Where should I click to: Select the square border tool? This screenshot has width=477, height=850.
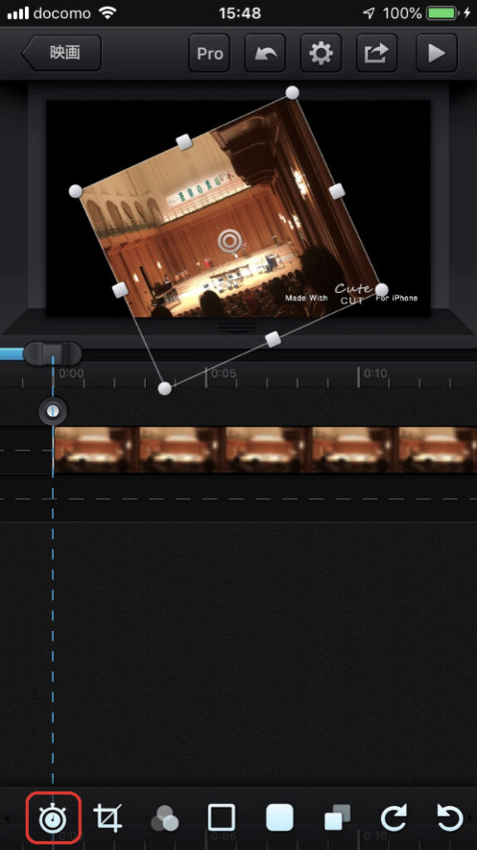[221, 818]
